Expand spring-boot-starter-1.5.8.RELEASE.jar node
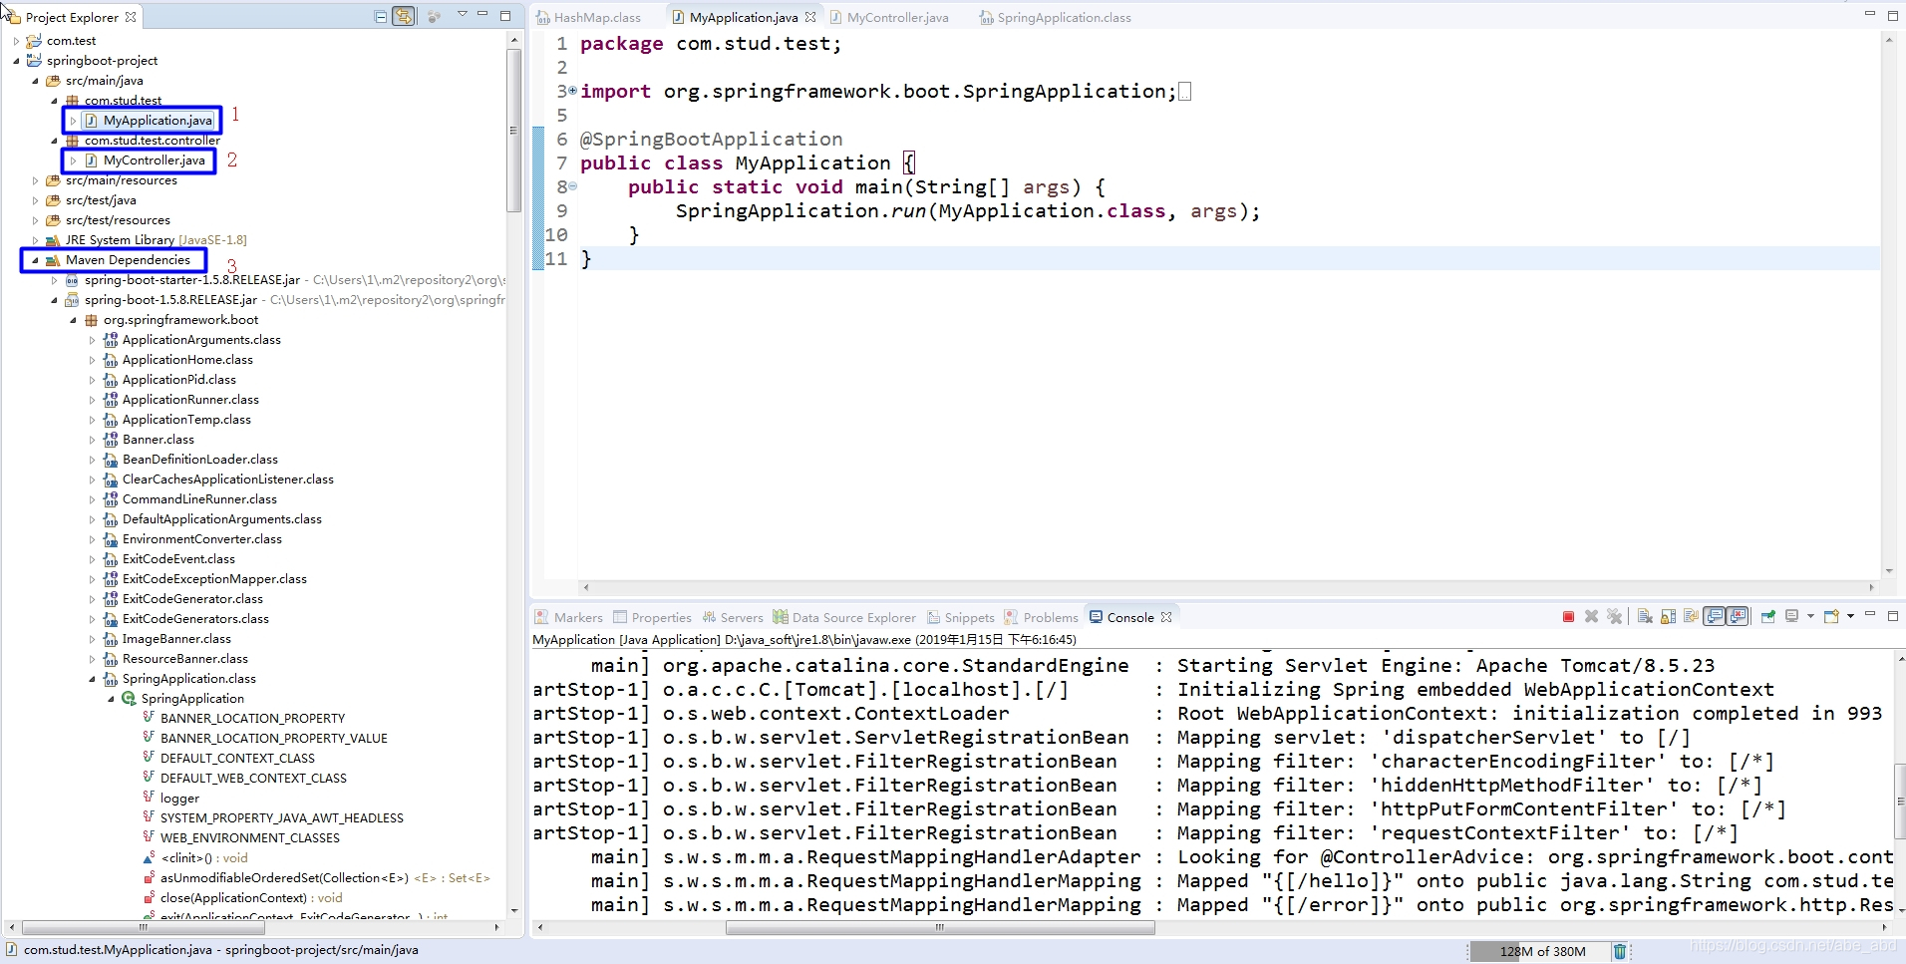The width and height of the screenshot is (1906, 964). [x=54, y=280]
